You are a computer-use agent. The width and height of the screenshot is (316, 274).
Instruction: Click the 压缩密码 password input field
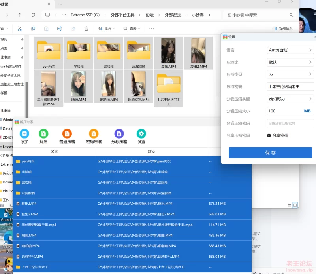(290, 87)
